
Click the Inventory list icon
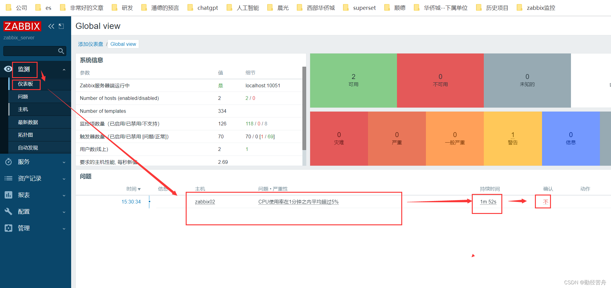tap(8, 178)
